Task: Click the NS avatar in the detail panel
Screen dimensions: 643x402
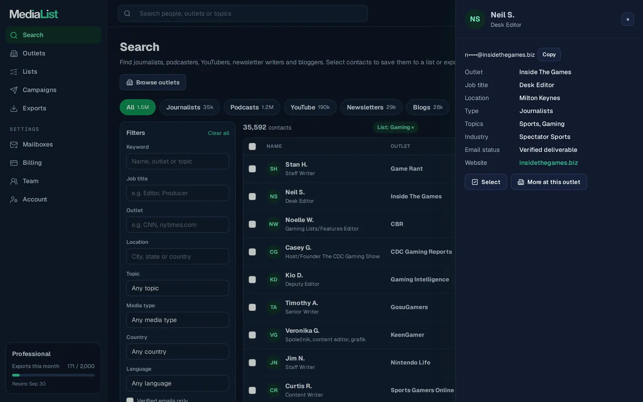Action: (x=475, y=19)
